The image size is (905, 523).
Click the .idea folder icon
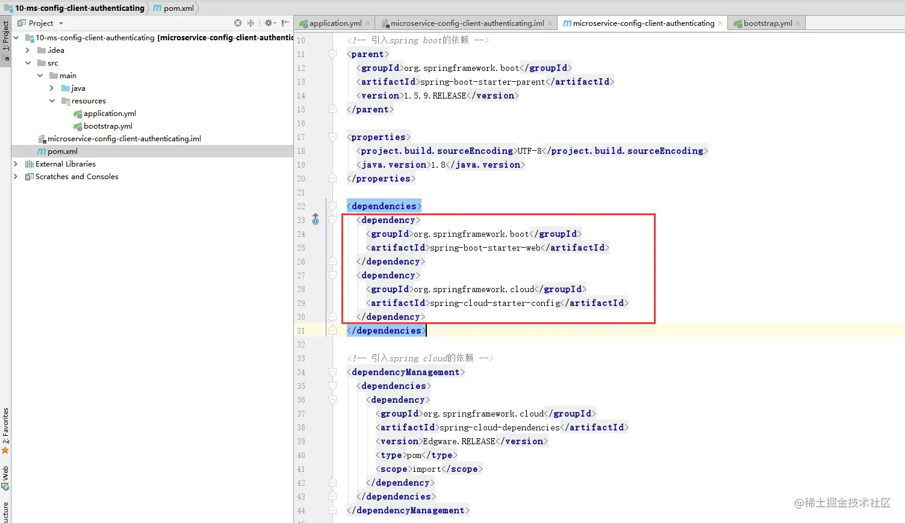42,50
